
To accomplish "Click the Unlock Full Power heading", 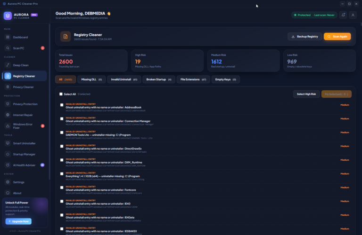I will click(x=16, y=203).
